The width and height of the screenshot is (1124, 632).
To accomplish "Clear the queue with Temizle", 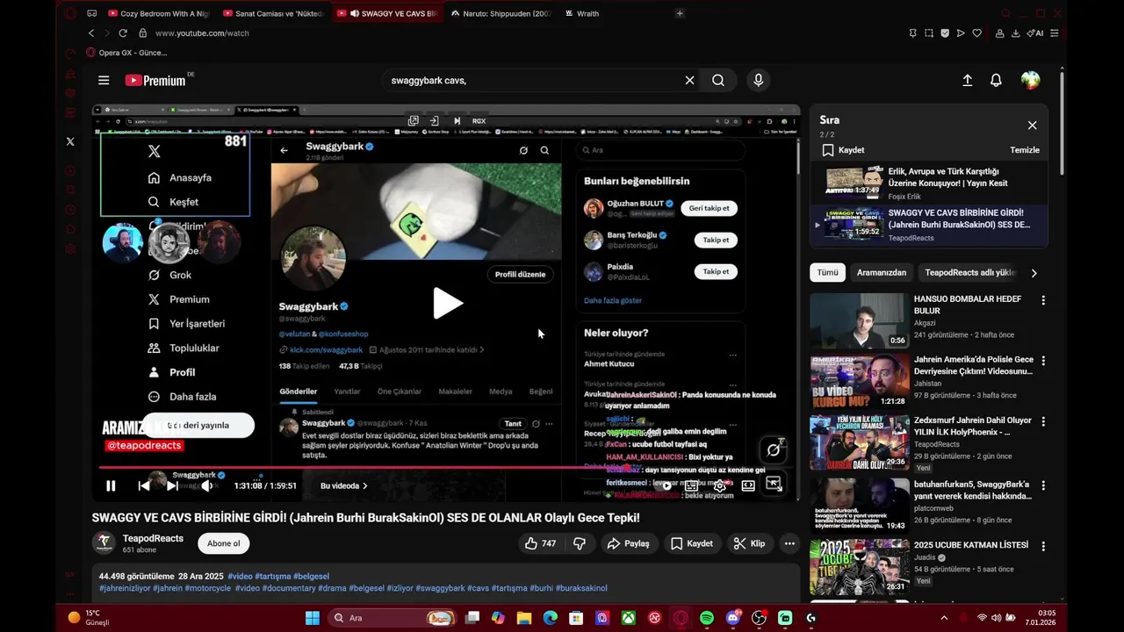I will 1025,150.
